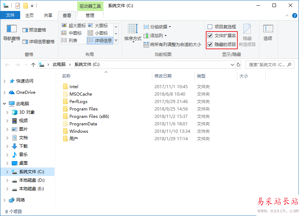Select 网络 in the navigation tree
The height and width of the screenshot is (216, 299).
[x=21, y=200]
